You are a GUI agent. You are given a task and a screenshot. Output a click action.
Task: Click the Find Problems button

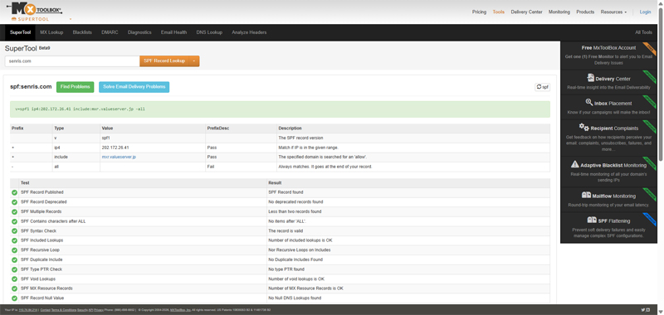75,87
